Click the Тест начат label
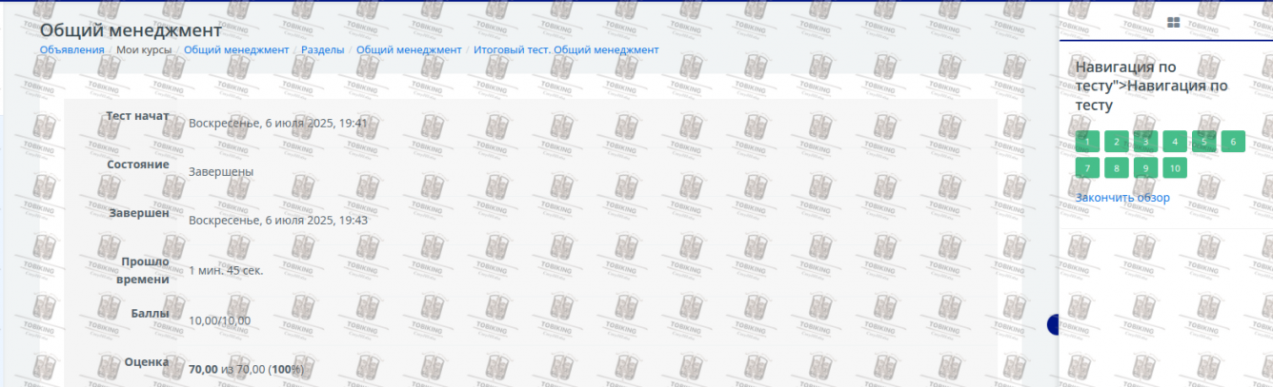The image size is (1273, 387). pos(137,116)
